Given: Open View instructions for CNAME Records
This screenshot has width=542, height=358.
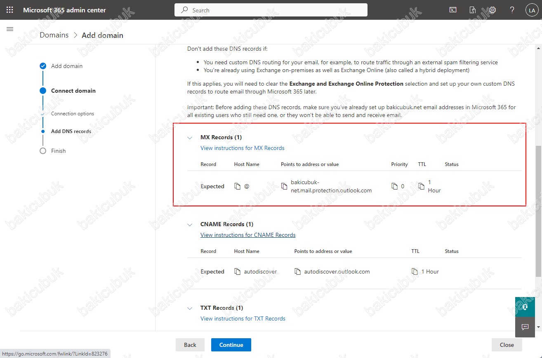Looking at the screenshot, I should point(248,235).
